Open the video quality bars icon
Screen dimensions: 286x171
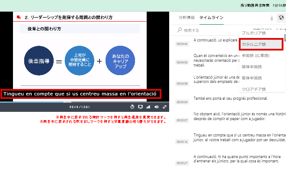[x=148, y=107]
